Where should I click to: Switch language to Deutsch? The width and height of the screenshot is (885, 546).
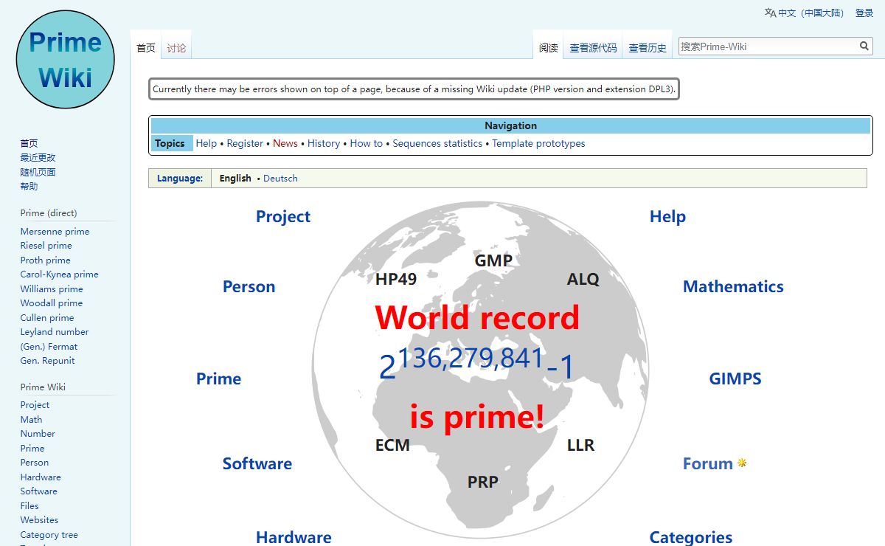pos(280,179)
